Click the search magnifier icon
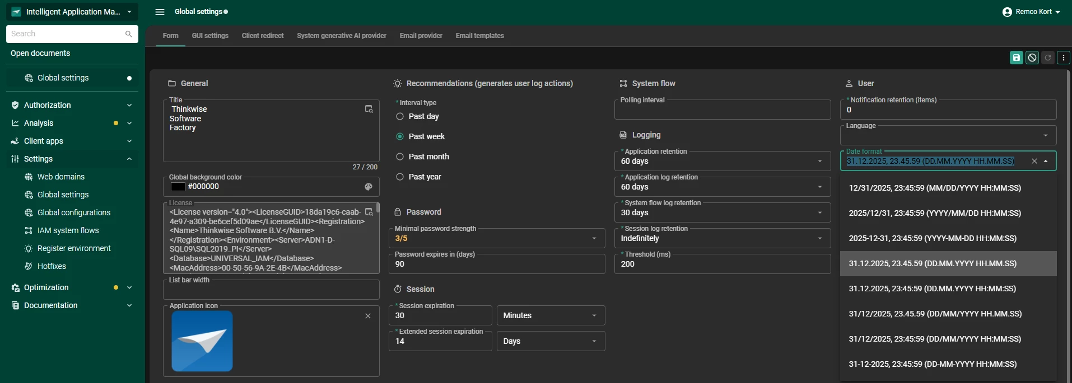 pyautogui.click(x=129, y=34)
